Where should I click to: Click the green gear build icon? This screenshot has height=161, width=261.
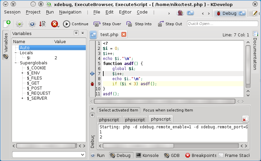[20, 24]
